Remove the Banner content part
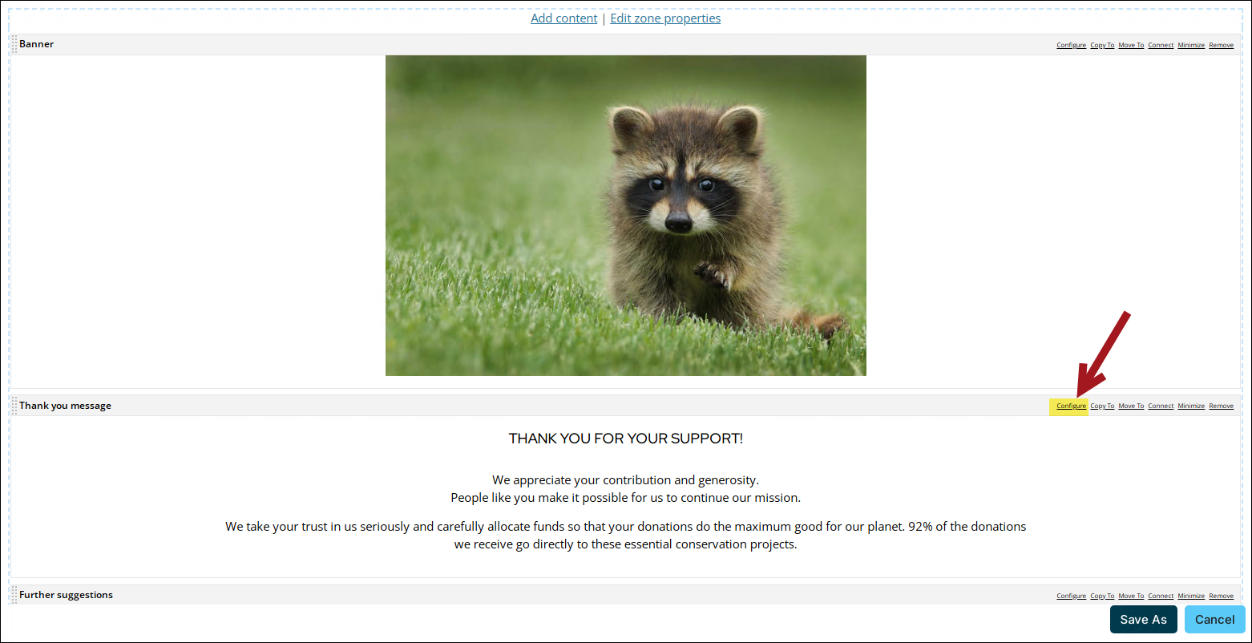1252x643 pixels. [x=1221, y=45]
